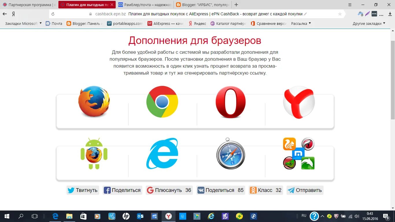Click Facebook 'Поделиться' button
Screen dimensions: 395x222
(122, 190)
